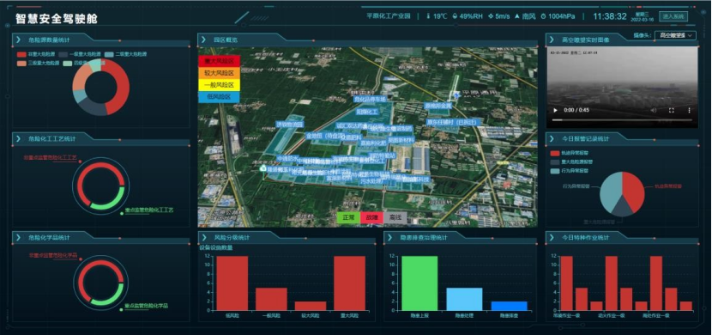The width and height of the screenshot is (712, 335).
Task: Select the 离线 gray status button
Action: point(395,217)
